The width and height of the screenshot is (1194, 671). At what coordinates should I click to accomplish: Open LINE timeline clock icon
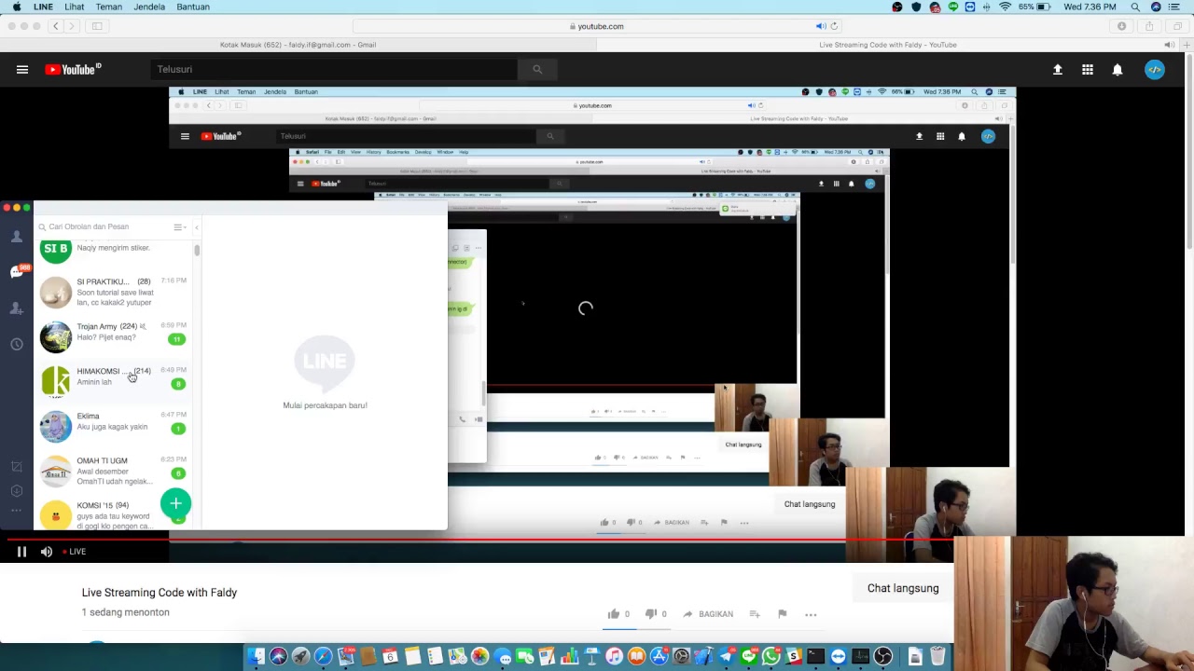coord(17,344)
